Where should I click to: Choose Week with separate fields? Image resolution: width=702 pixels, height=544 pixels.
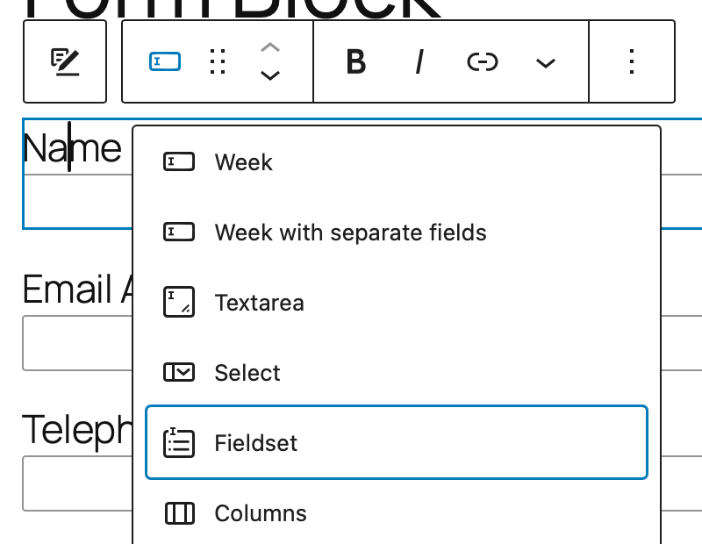[350, 232]
